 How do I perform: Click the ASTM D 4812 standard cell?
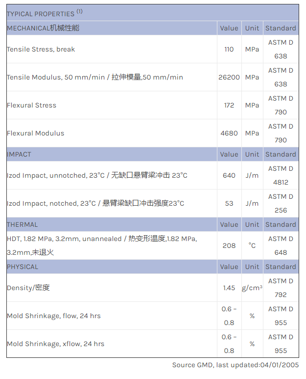(x=281, y=175)
